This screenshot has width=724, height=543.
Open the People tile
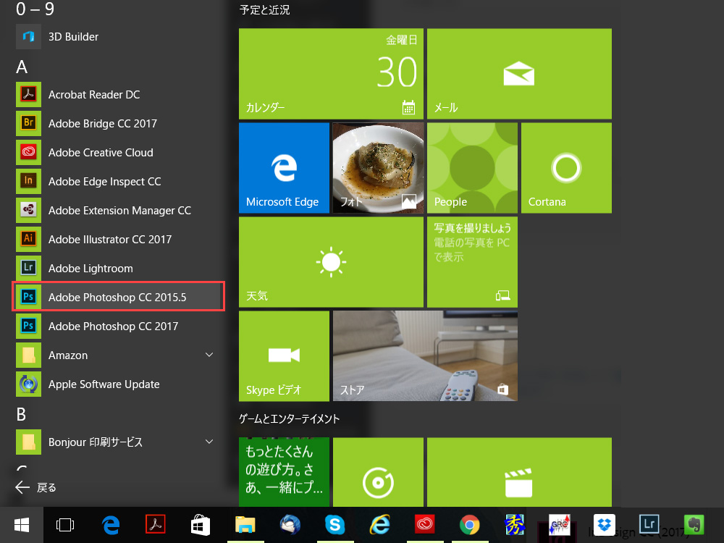472,168
